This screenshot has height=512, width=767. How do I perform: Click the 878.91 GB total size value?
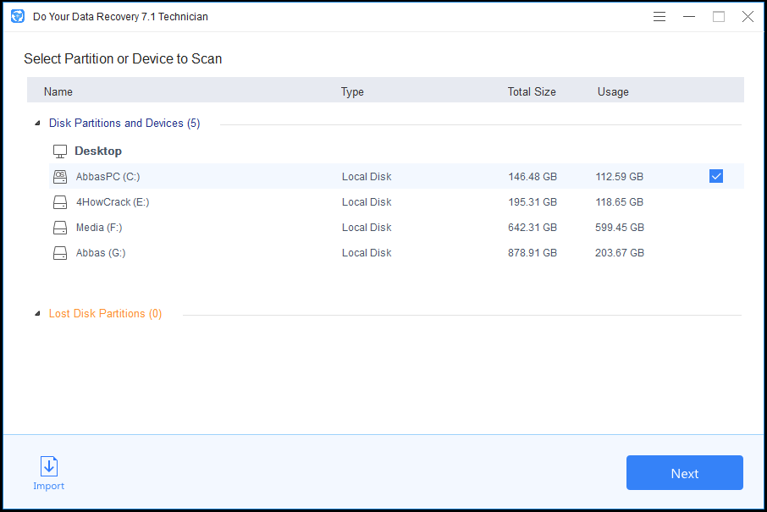532,253
